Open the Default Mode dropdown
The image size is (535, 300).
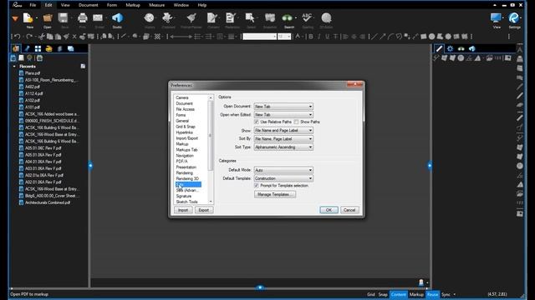283,170
